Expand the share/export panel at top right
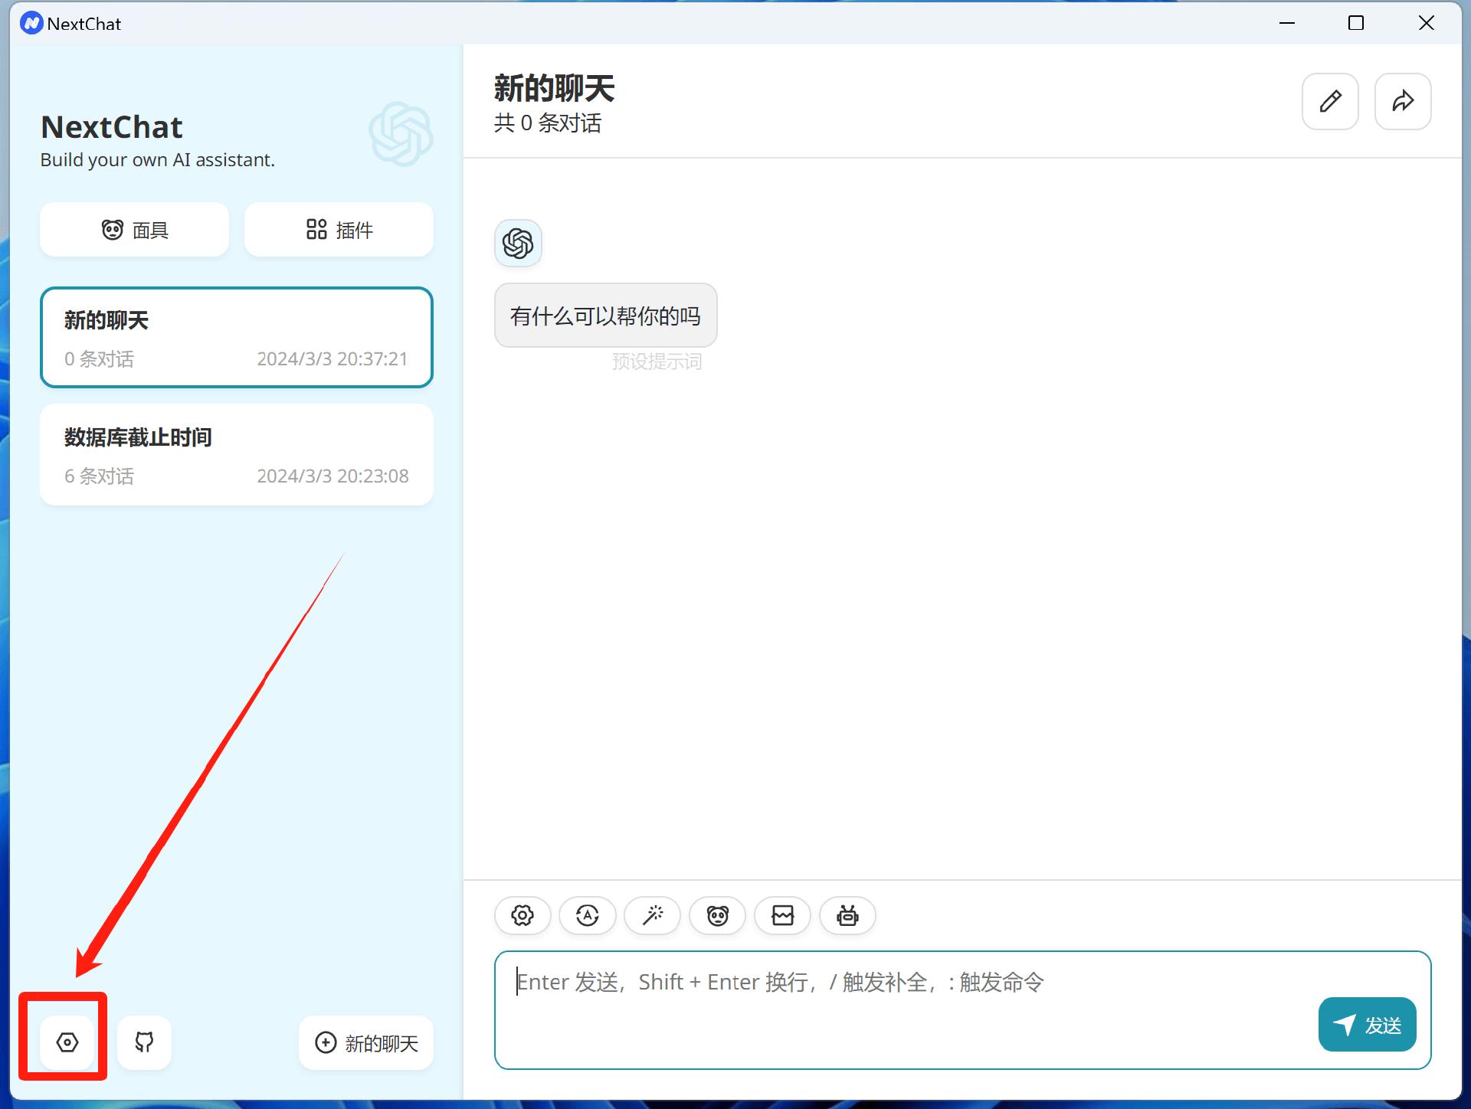The image size is (1471, 1109). 1403,101
